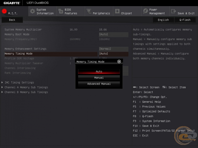
Task: Click the Peripherals icon
Action: (89, 11)
